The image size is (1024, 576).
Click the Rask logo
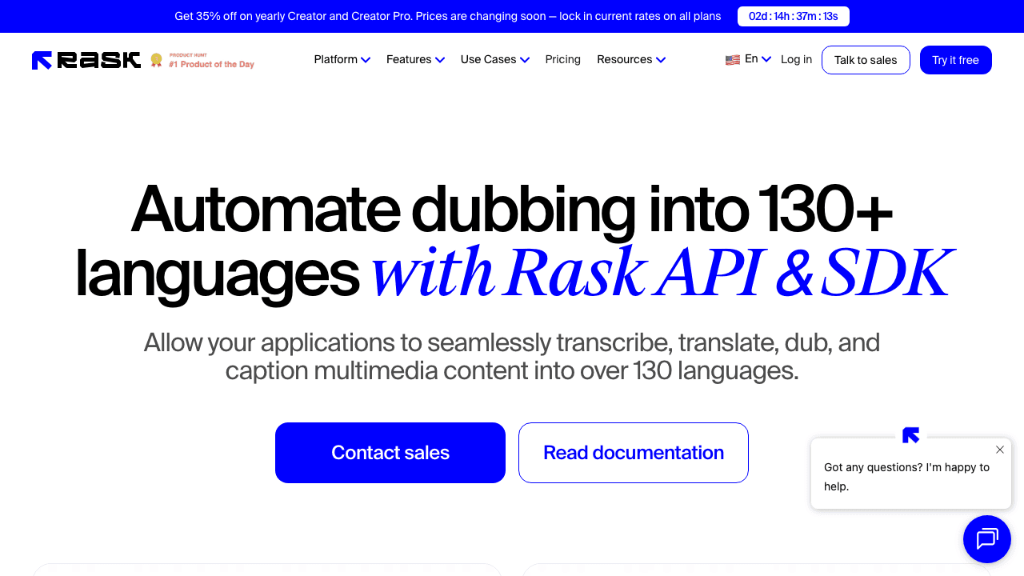(86, 59)
